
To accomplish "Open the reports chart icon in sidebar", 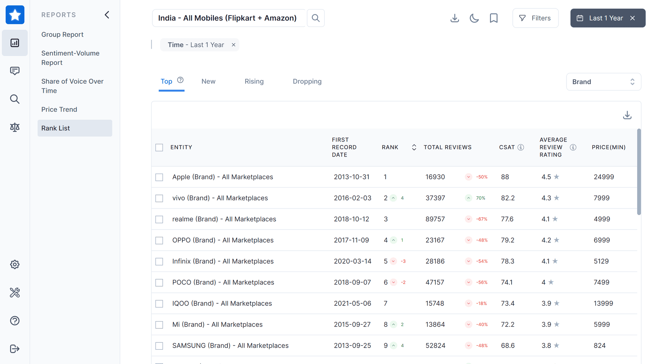I will tap(15, 43).
